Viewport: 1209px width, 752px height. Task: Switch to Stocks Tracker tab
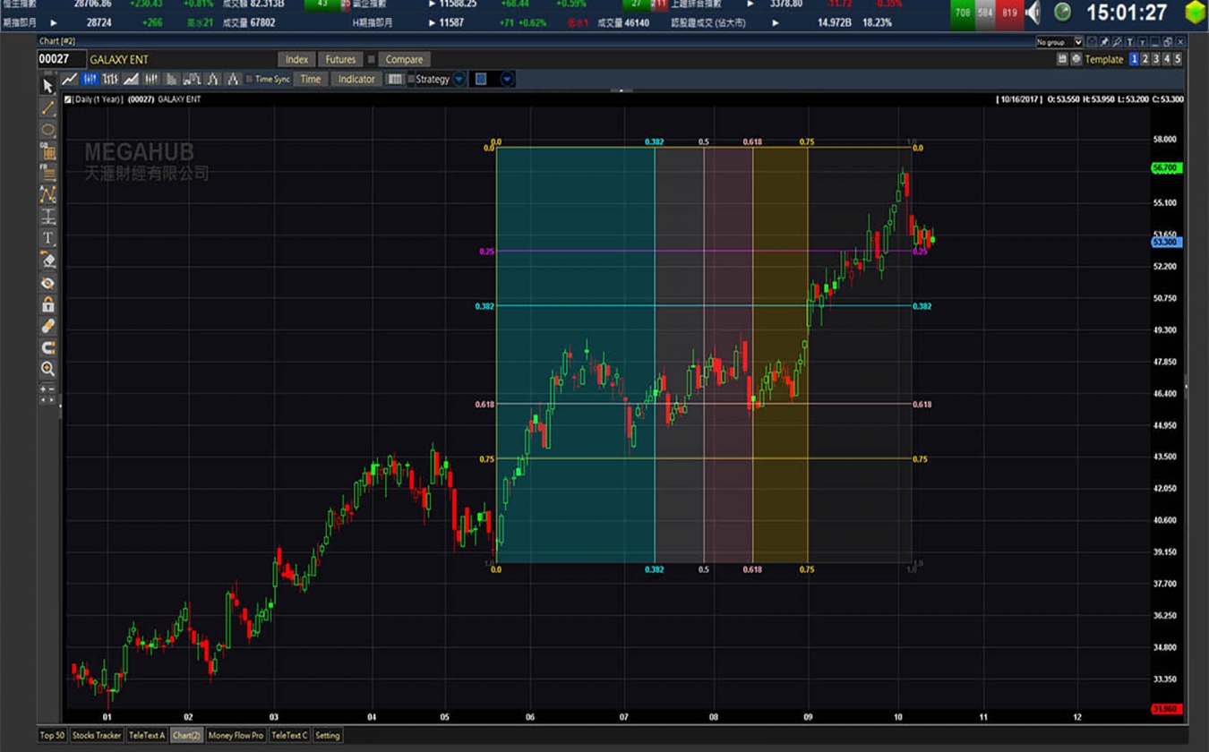[x=97, y=735]
